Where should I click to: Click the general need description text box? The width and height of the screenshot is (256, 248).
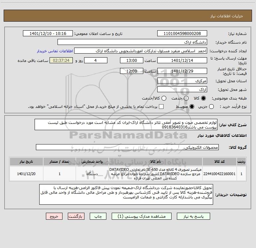coord(126,124)
